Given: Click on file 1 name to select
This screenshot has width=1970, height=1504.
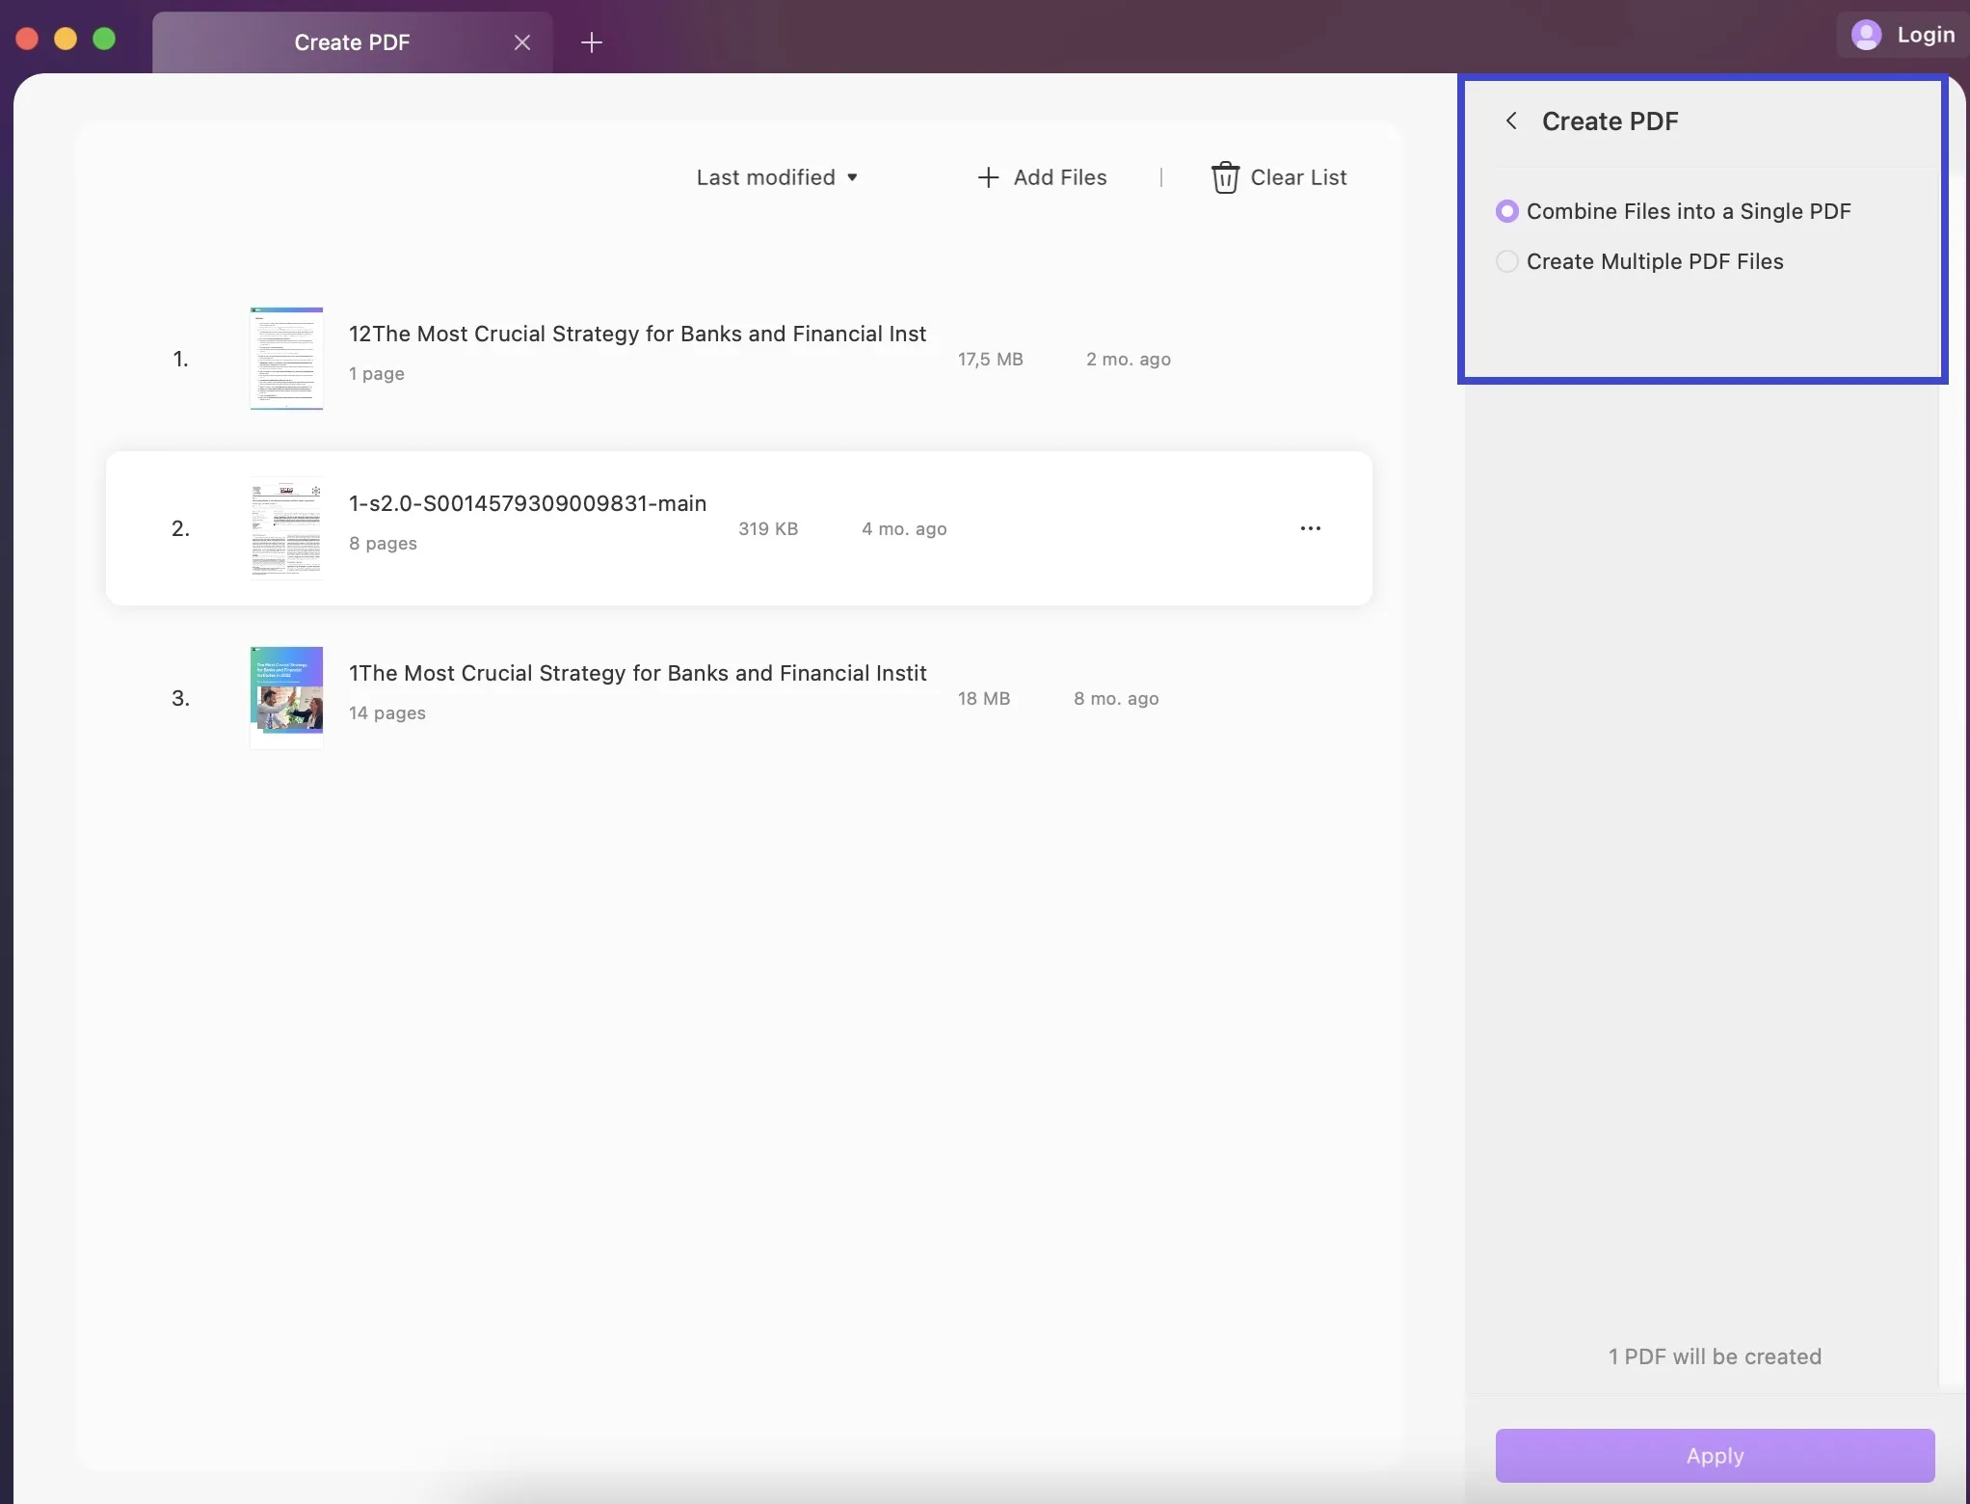Looking at the screenshot, I should [638, 334].
